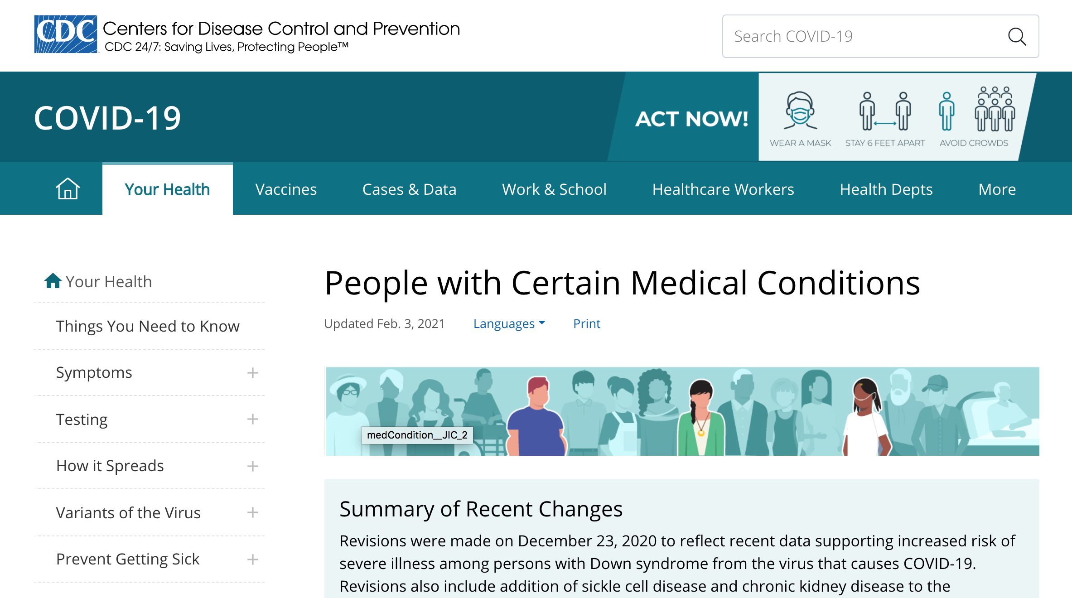Image resolution: width=1072 pixels, height=598 pixels.
Task: Click the Search COVID-19 input field
Action: click(x=861, y=36)
